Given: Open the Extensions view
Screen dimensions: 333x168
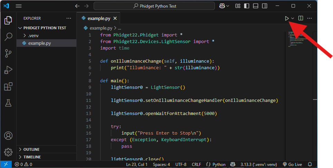Looking at the screenshot, I should click(8, 86).
